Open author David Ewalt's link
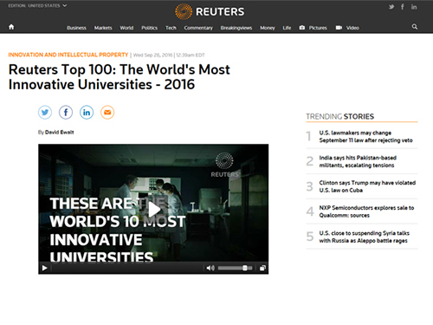This screenshot has width=433, height=325. click(x=60, y=133)
